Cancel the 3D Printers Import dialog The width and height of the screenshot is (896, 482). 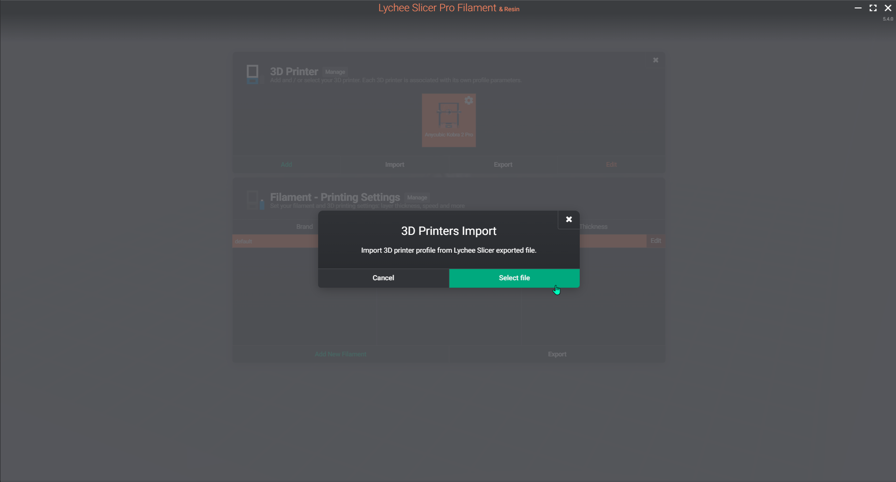coord(383,277)
